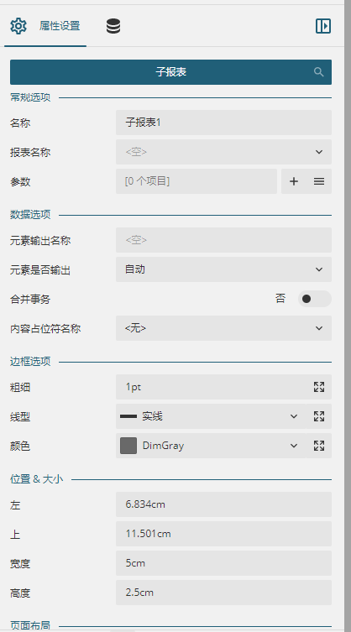
Task: Expand the 线型 border style settings icon
Action: tap(319, 416)
